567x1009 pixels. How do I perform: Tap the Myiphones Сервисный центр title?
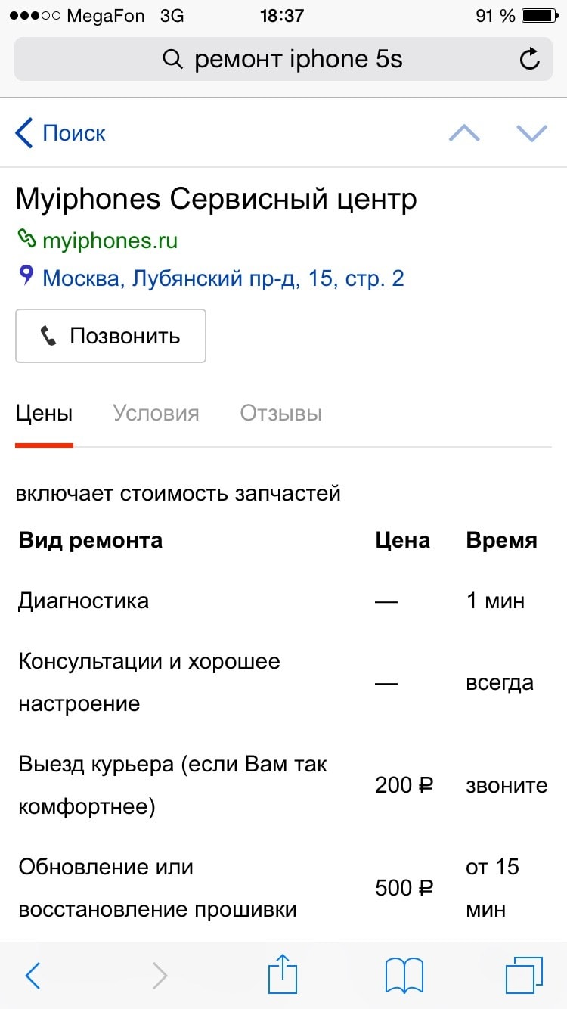click(x=216, y=200)
